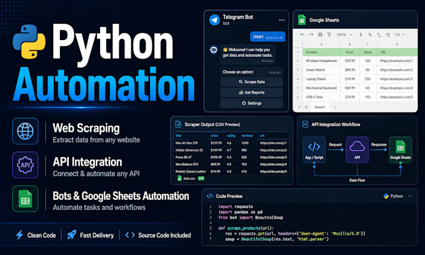The image size is (425, 255).
Task: Click the $59.99 price cell
Action: 349,61
